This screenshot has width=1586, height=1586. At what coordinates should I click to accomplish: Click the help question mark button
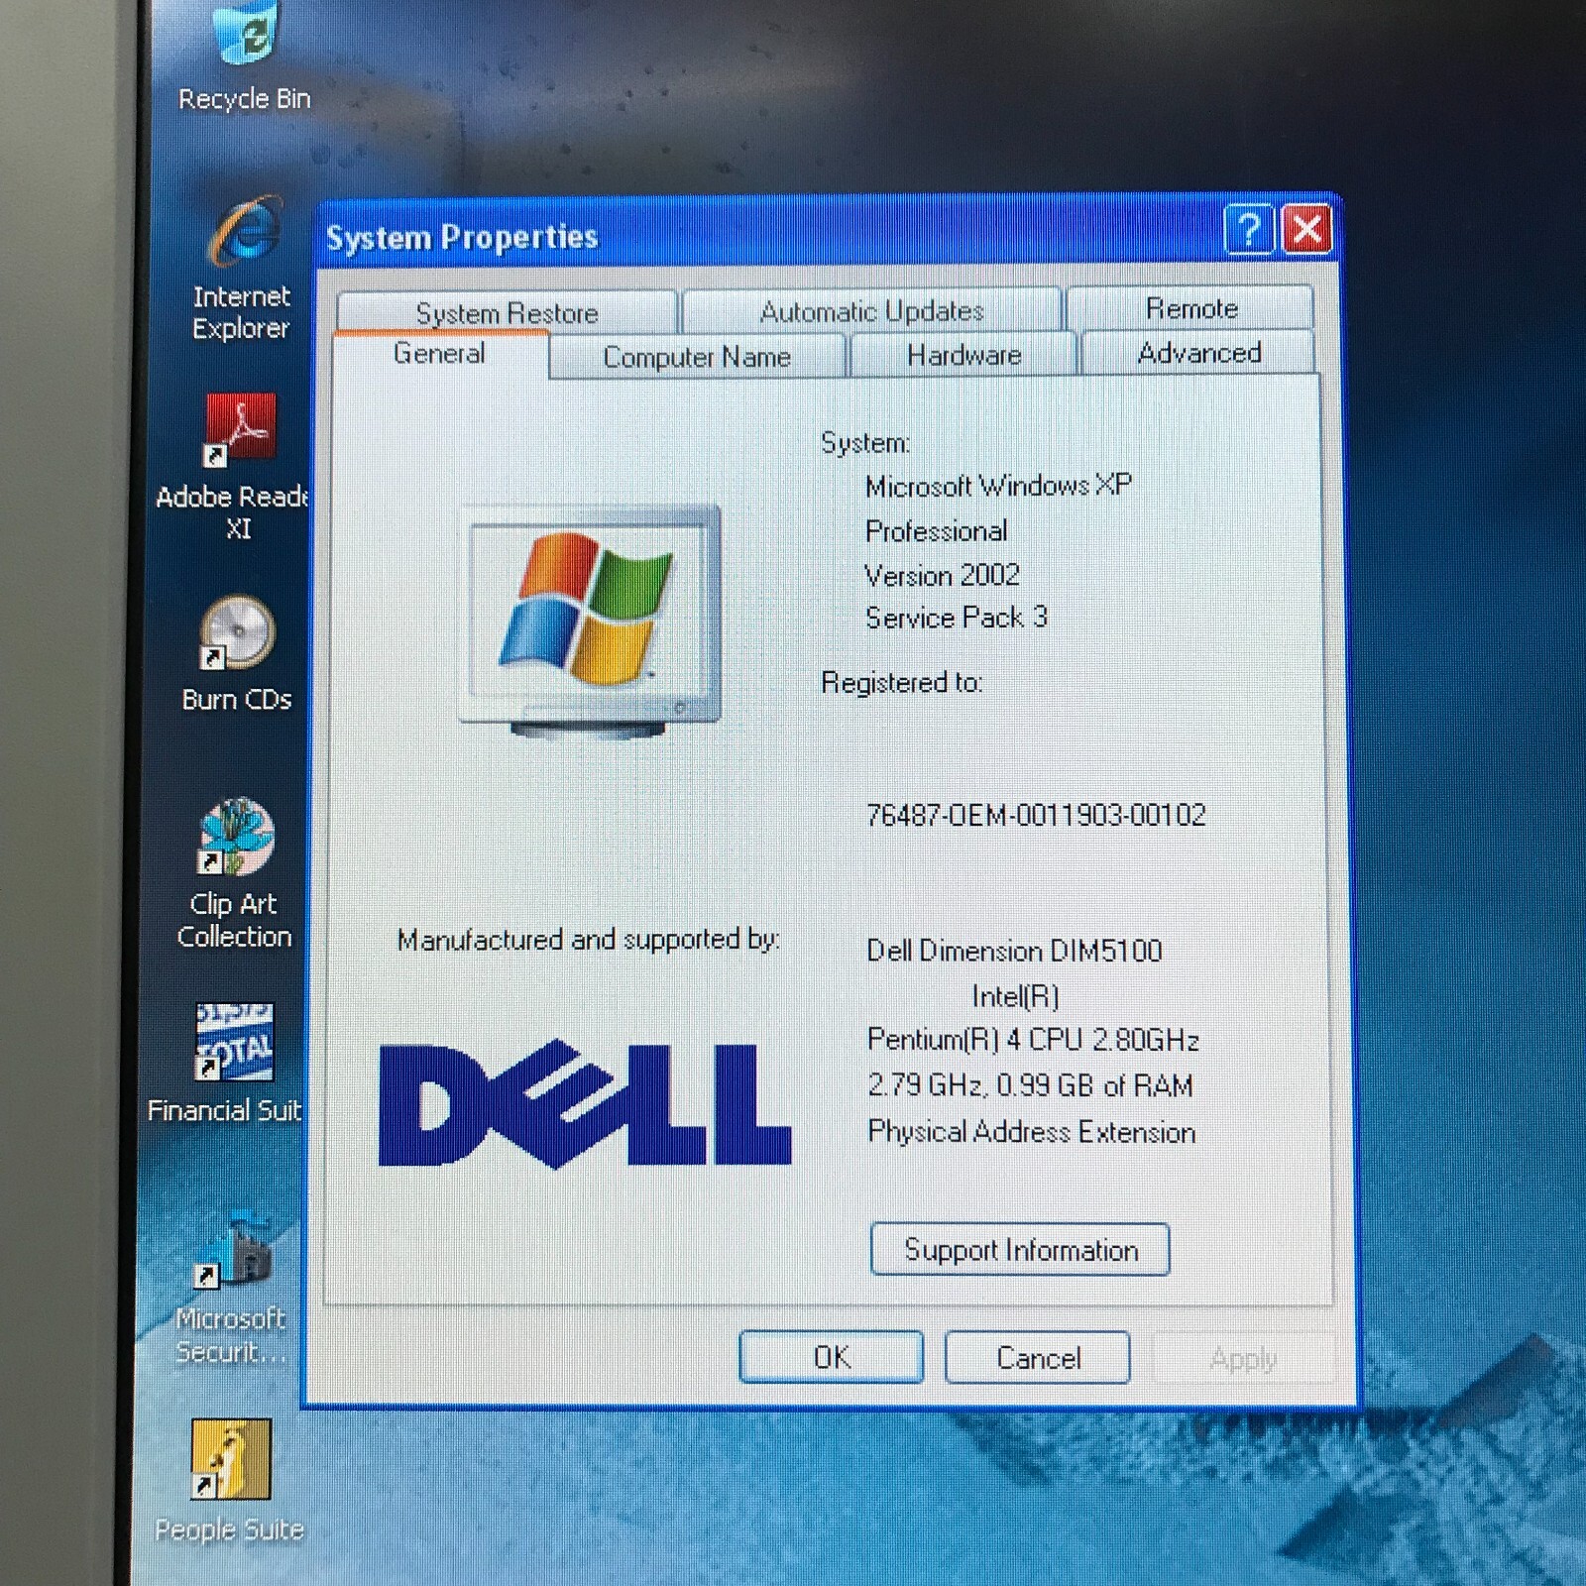pyautogui.click(x=1248, y=230)
